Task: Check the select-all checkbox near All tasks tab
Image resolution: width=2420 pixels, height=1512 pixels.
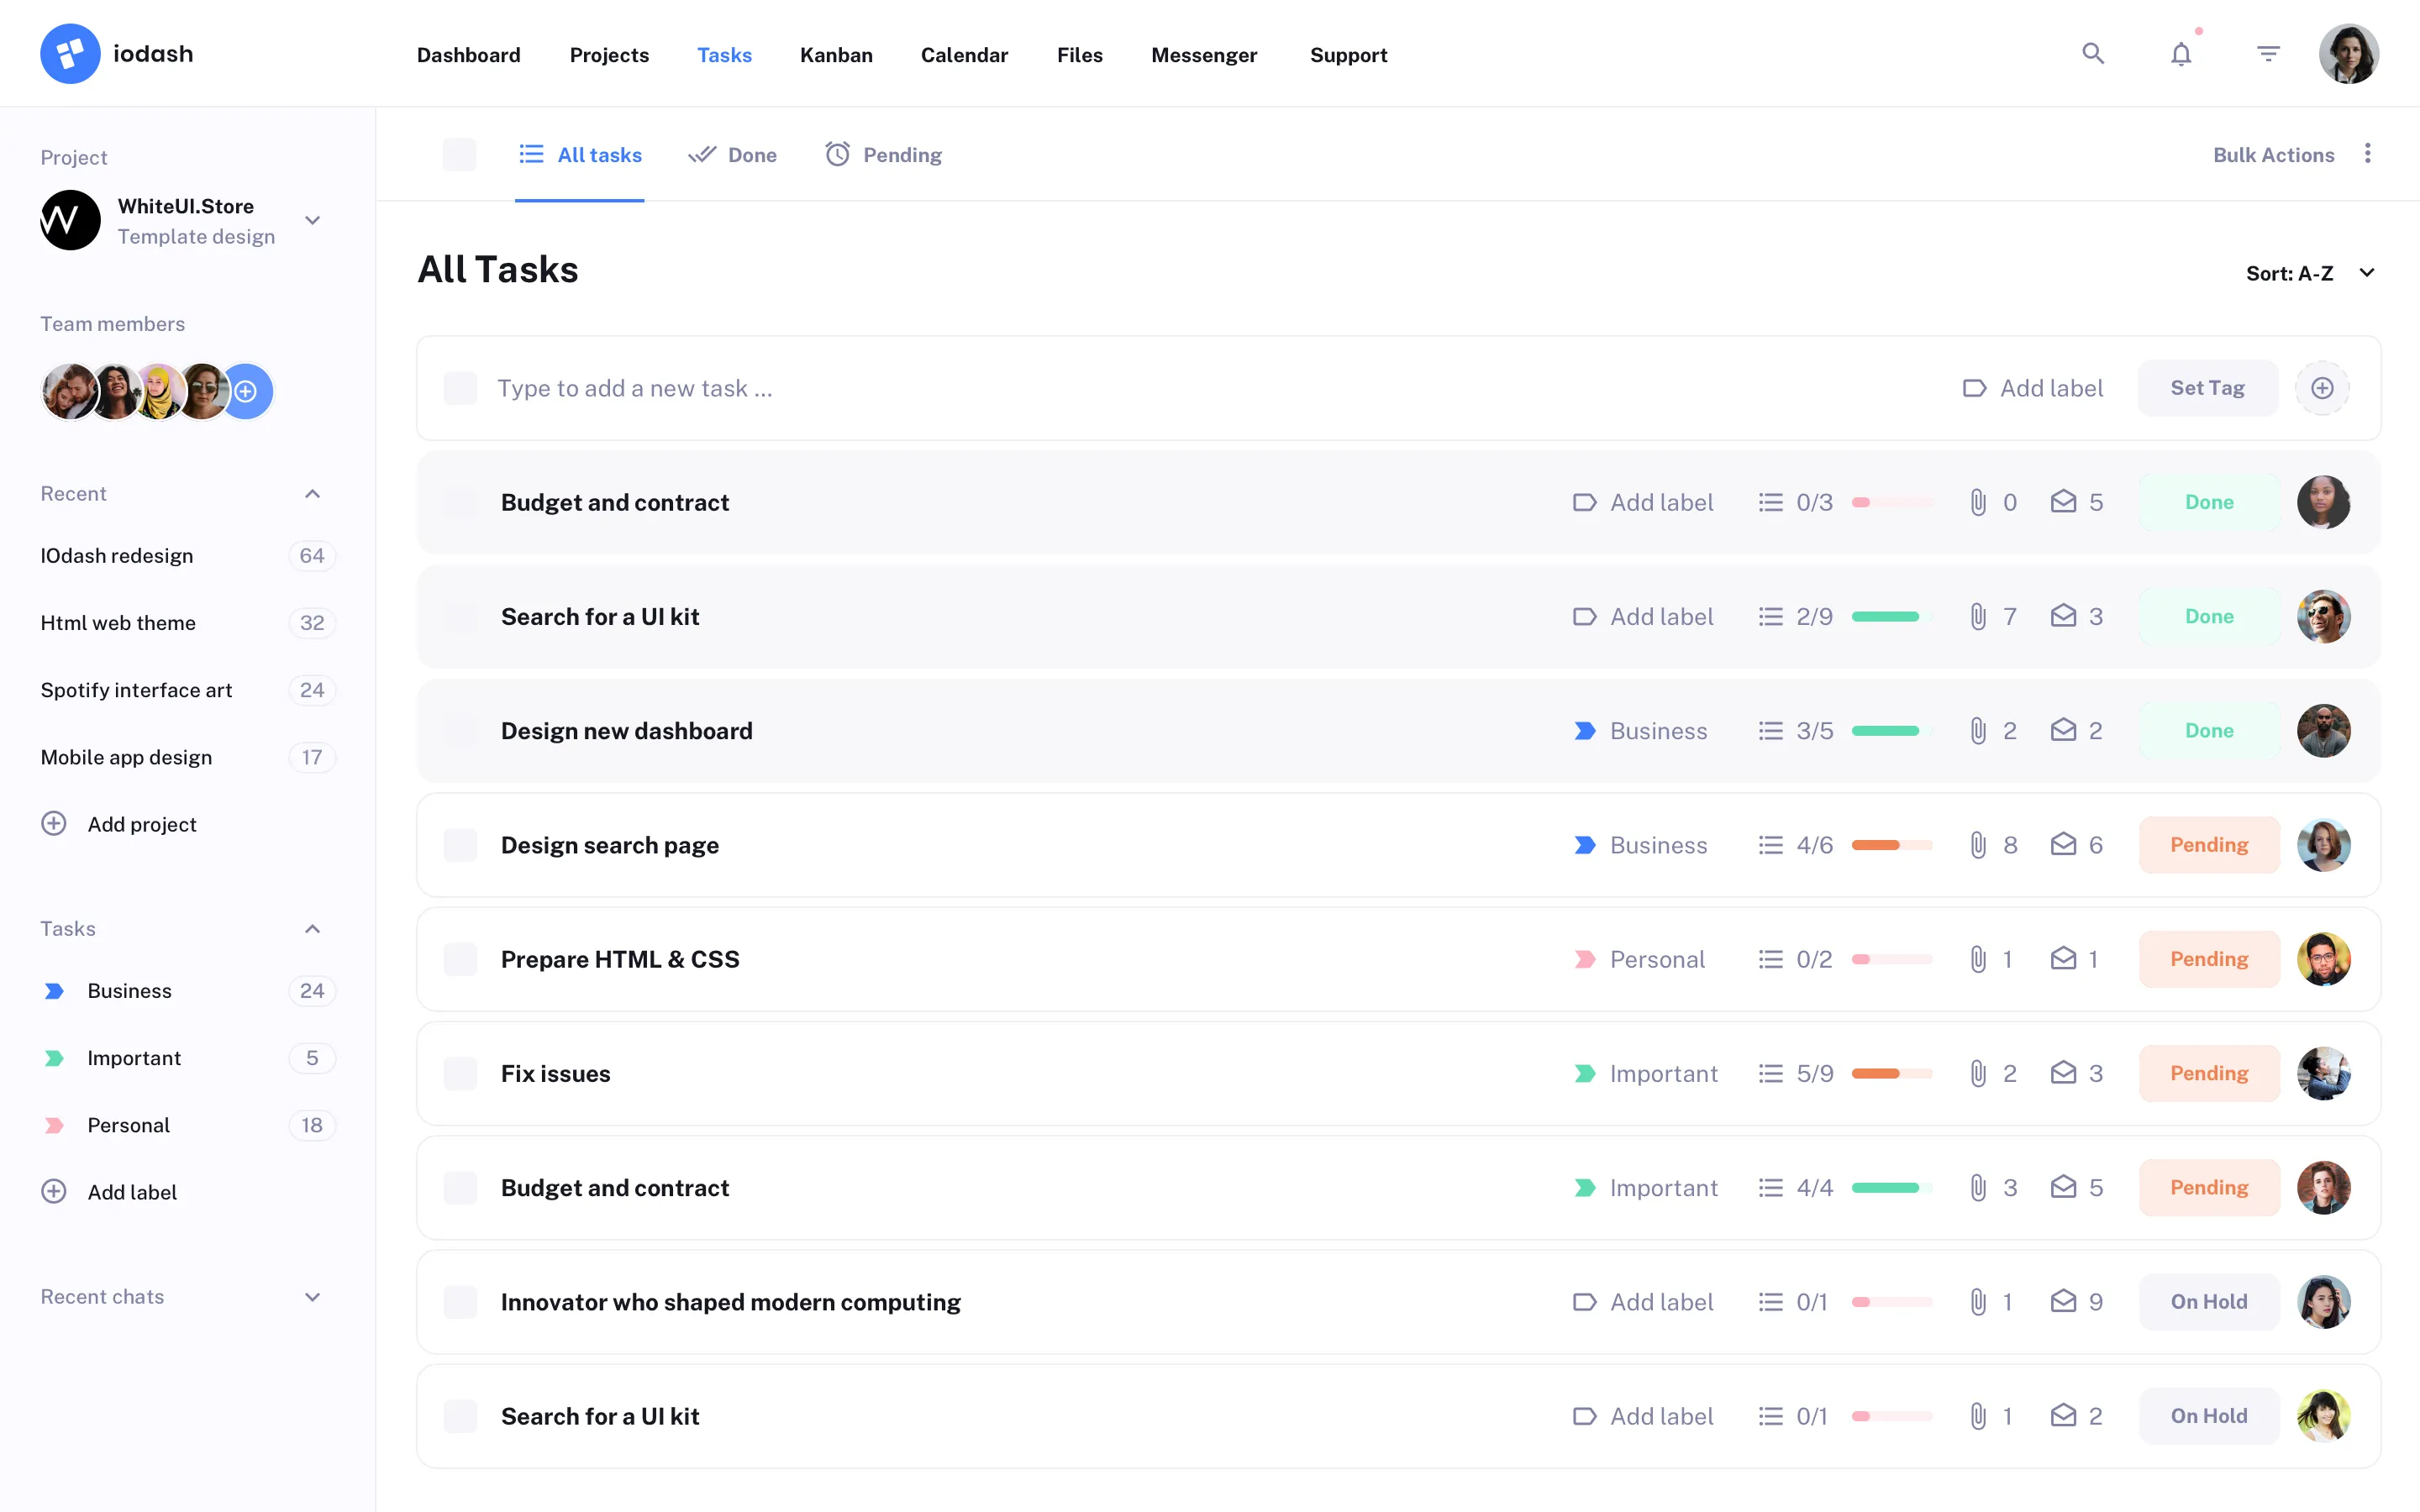Action: 461,154
